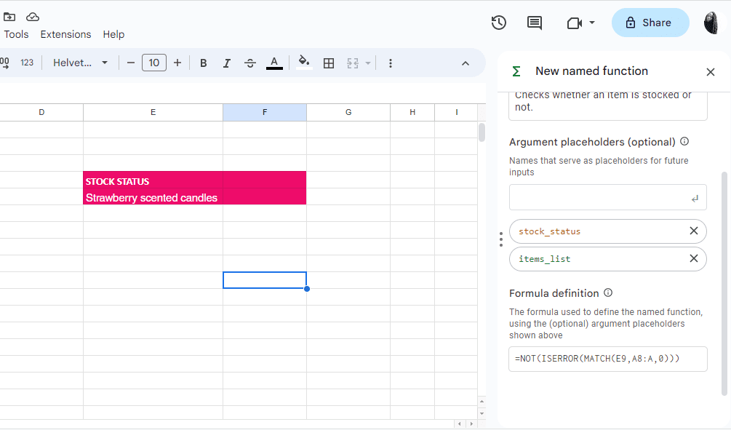The image size is (731, 430).
Task: Open the Extensions menu
Action: click(x=65, y=34)
